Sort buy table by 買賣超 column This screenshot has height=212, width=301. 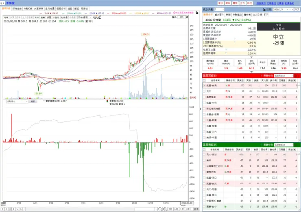click(x=240, y=80)
